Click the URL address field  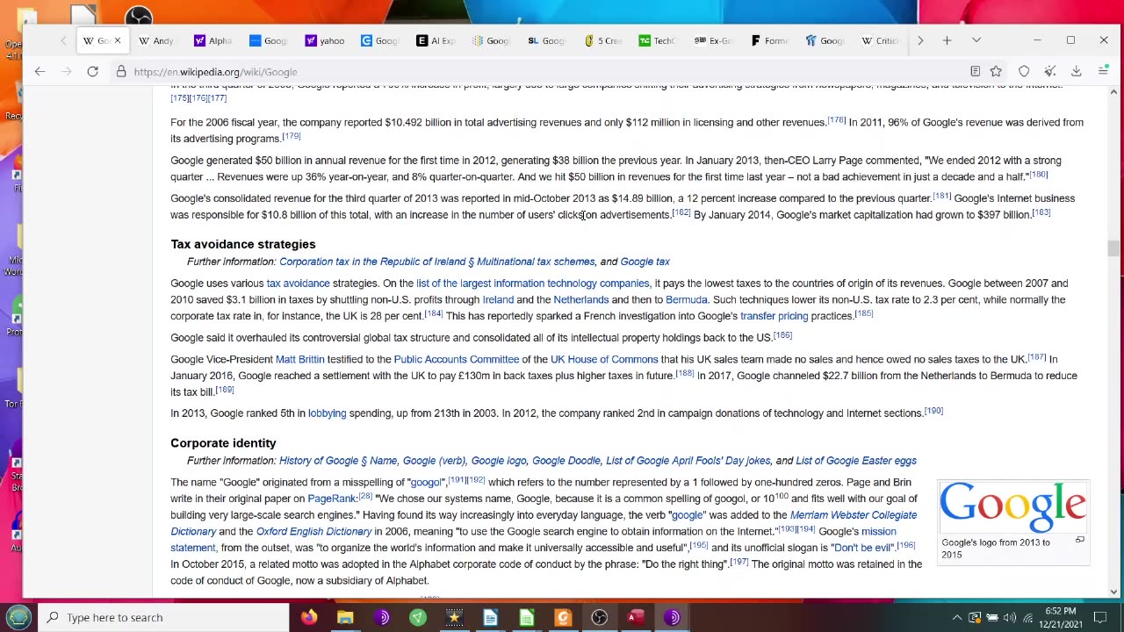(x=527, y=71)
